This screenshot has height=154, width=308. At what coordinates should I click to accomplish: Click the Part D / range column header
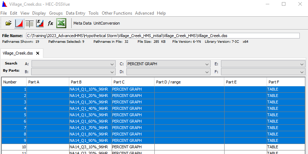click(x=189, y=82)
